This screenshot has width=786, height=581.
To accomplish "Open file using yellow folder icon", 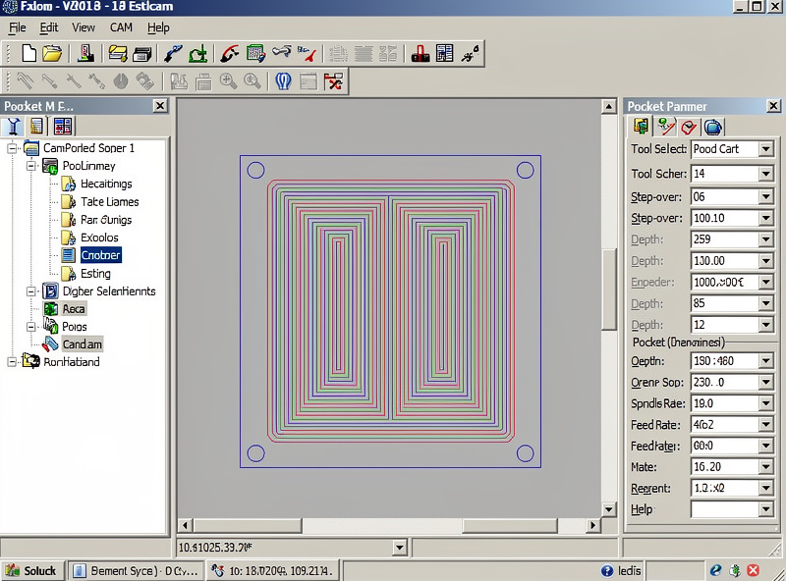I will click(x=52, y=53).
